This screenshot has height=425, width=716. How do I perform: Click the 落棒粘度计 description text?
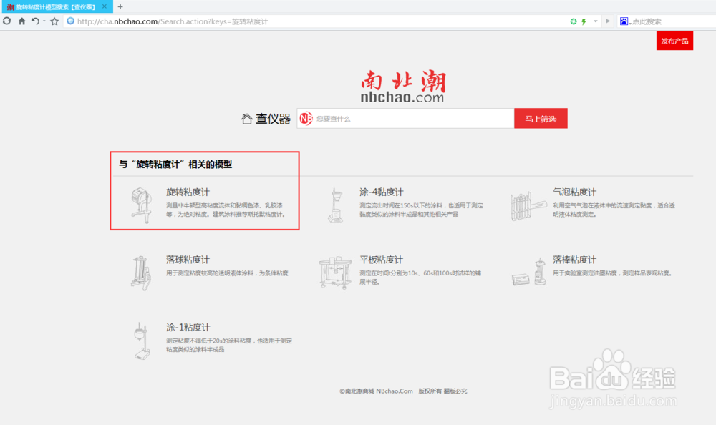click(x=612, y=273)
